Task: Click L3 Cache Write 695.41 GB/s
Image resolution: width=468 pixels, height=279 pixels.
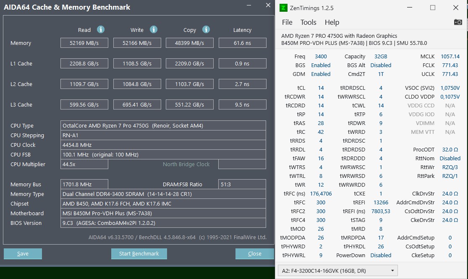Action: (137, 105)
